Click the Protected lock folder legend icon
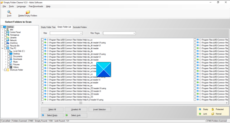 [x=213, y=109]
